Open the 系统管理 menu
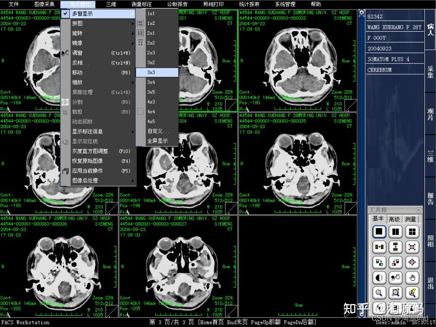This screenshot has width=436, height=327. [x=285, y=4]
